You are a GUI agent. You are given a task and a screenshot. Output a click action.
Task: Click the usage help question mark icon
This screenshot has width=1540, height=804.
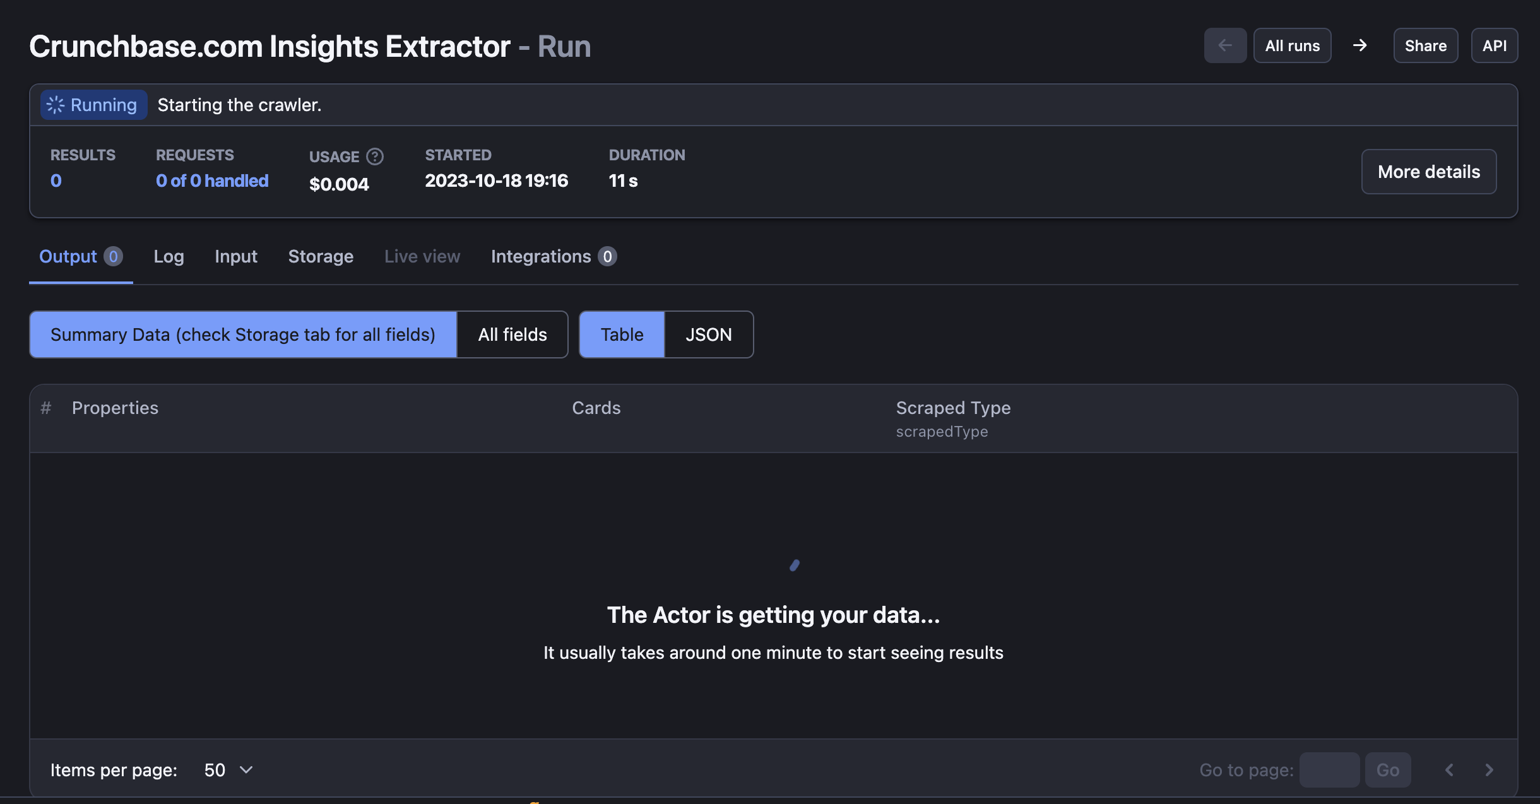(x=374, y=156)
